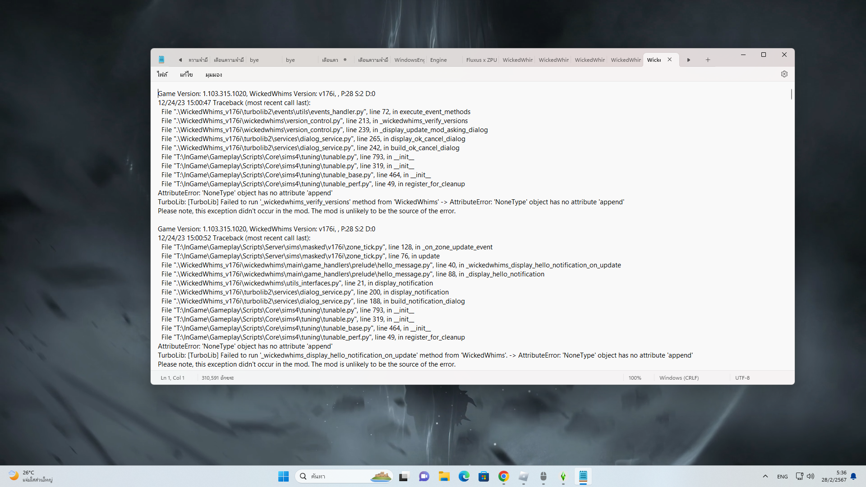
Task: Click the UTF-8 encoding indicator
Action: pyautogui.click(x=742, y=378)
